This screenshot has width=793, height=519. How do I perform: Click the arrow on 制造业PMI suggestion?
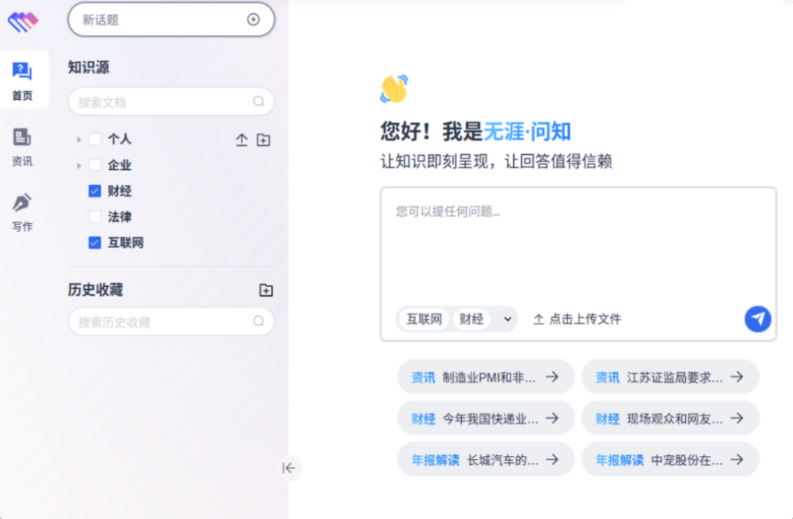coord(552,377)
